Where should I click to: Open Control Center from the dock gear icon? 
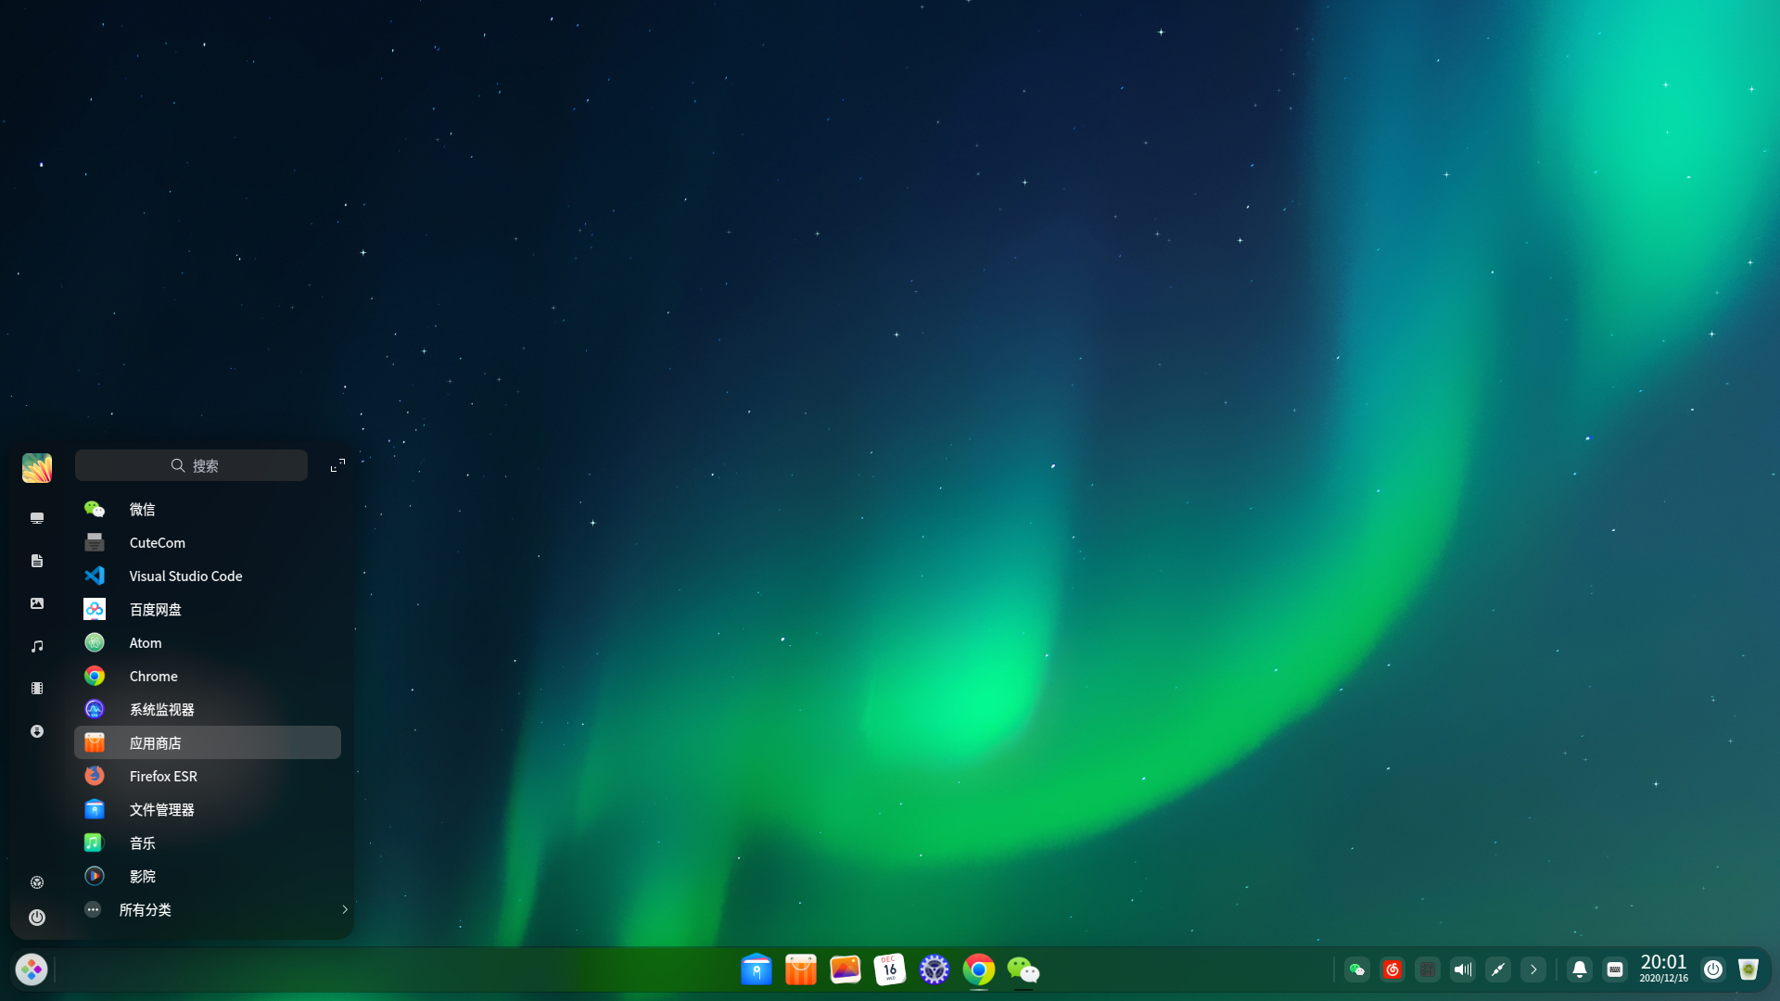tap(934, 969)
